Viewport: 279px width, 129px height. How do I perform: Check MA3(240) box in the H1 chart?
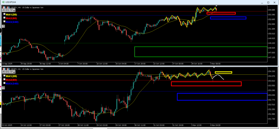tap(4, 83)
